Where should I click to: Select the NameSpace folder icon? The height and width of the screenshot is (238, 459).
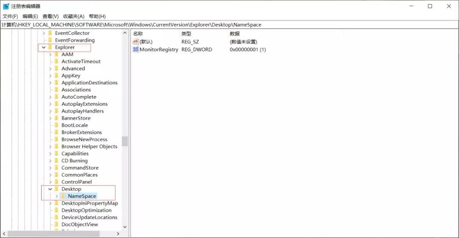click(63, 196)
